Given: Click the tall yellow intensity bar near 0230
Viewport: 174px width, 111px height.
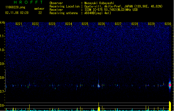Looking at the screenshot, I should pyautogui.click(x=170, y=106).
